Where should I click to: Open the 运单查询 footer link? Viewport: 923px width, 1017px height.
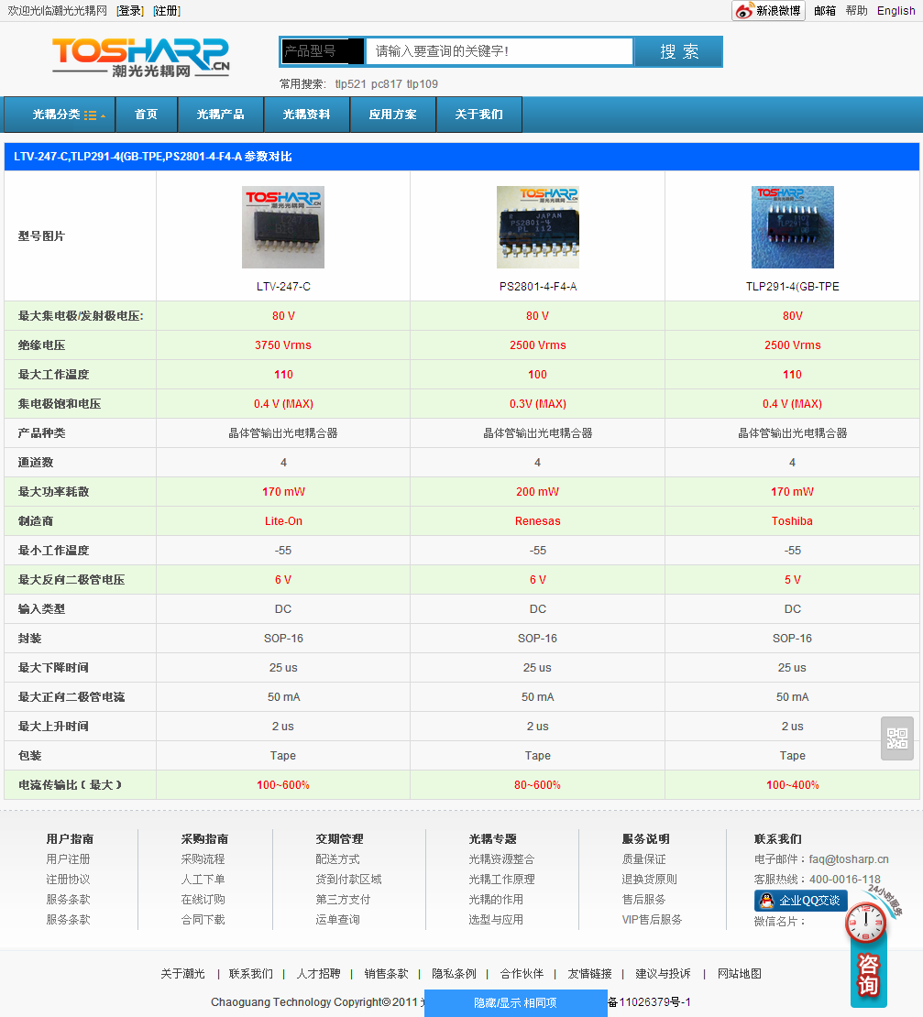tap(338, 919)
